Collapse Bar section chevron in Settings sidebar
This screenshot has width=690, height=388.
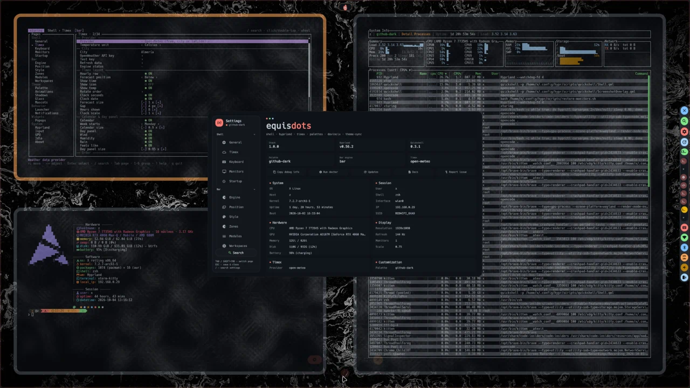[254, 189]
